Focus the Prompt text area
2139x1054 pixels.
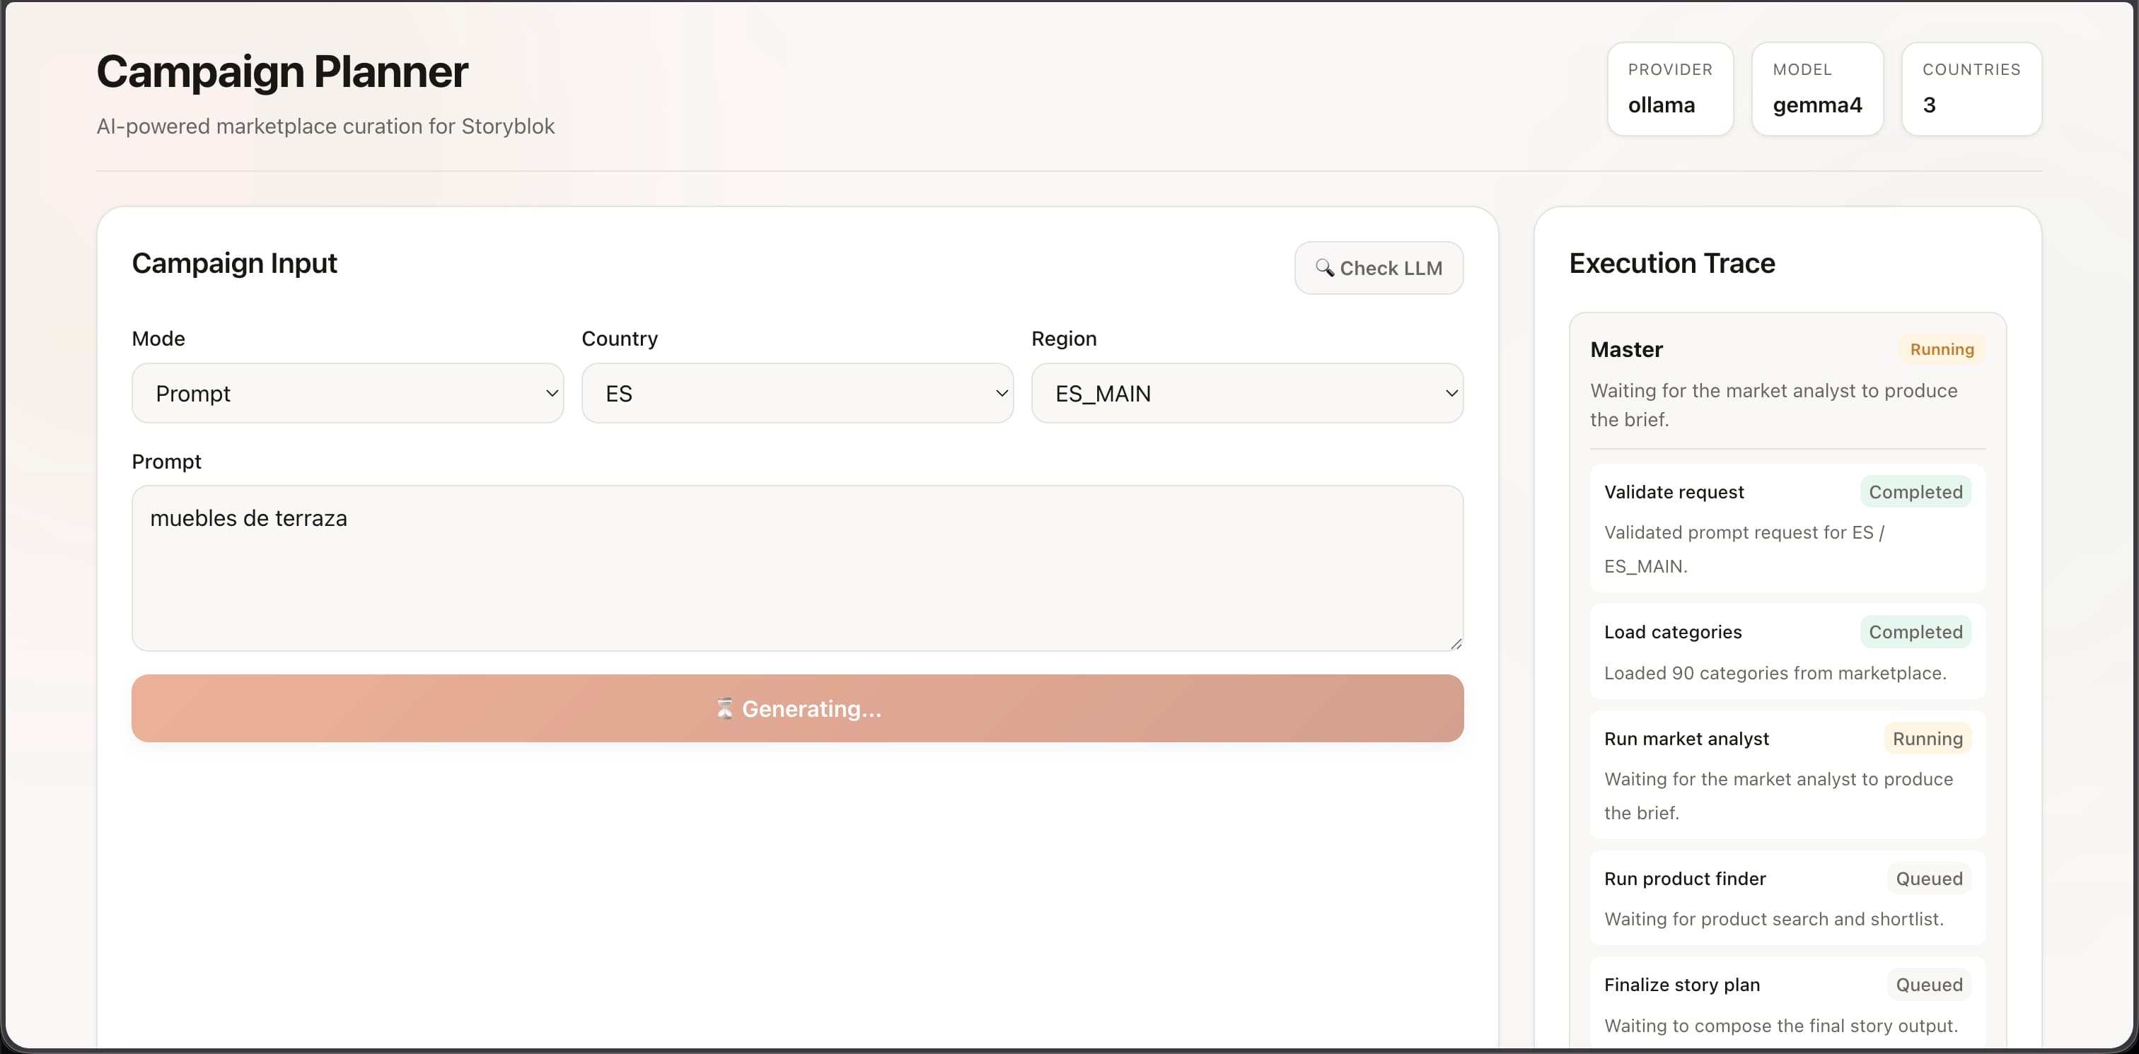click(797, 568)
